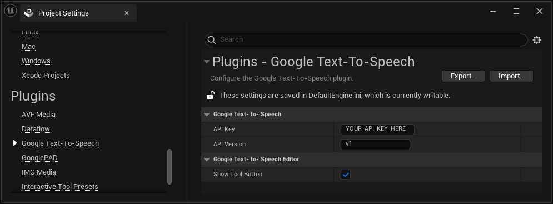Open the GooglePAD plugin settings

[x=39, y=158]
